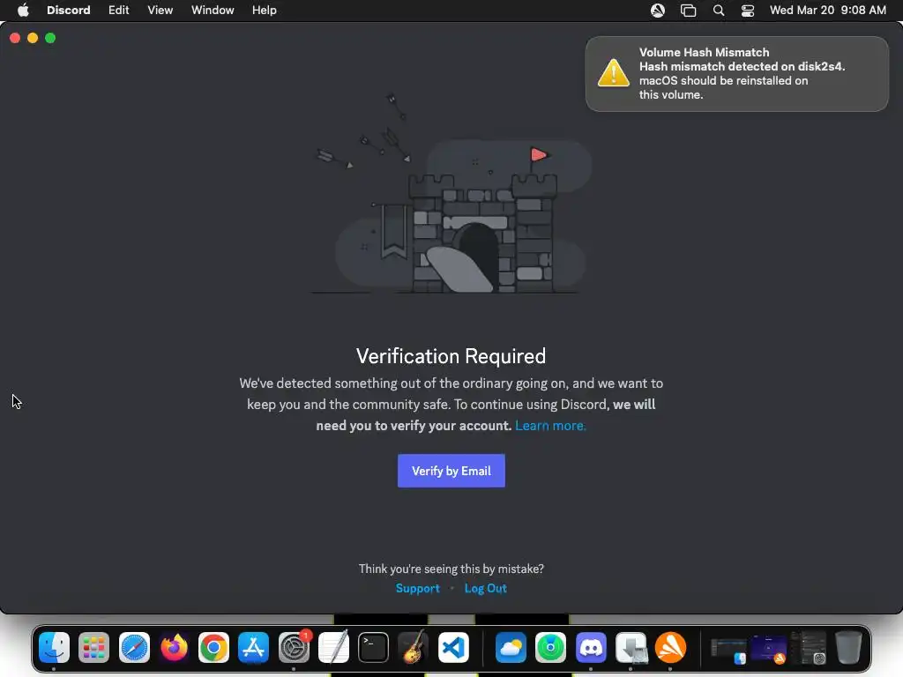Open Avast orange icon in the Dock
Viewport: 903px width, 677px height.
670,648
